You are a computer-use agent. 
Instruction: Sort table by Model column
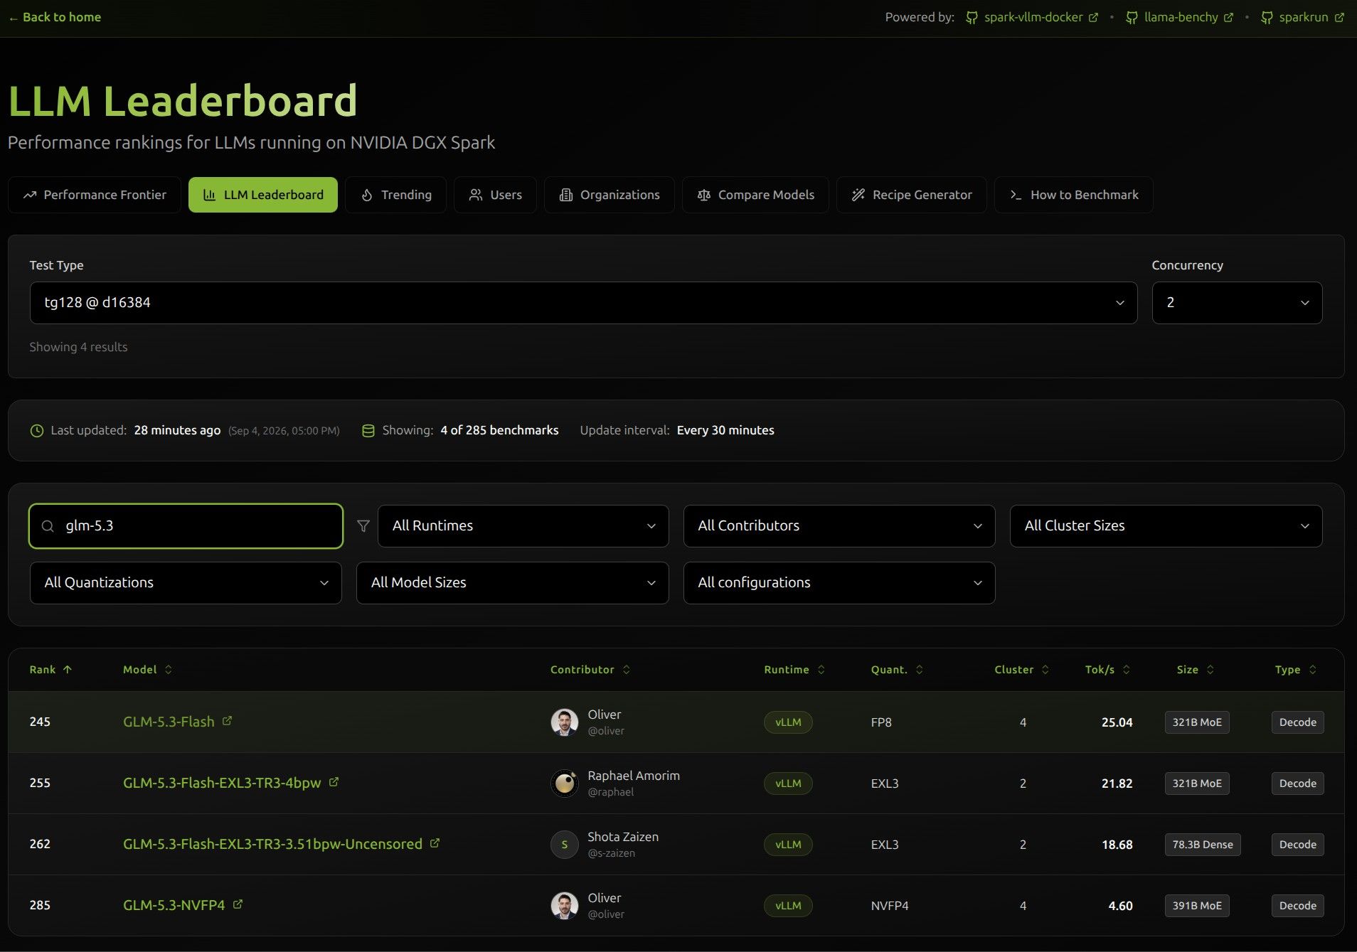point(147,670)
